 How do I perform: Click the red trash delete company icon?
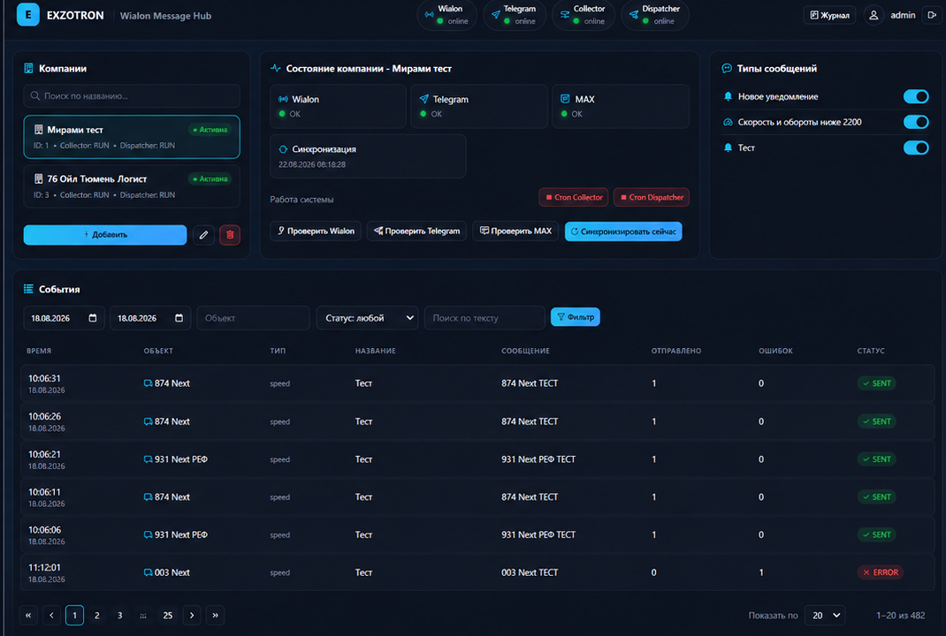click(x=230, y=234)
